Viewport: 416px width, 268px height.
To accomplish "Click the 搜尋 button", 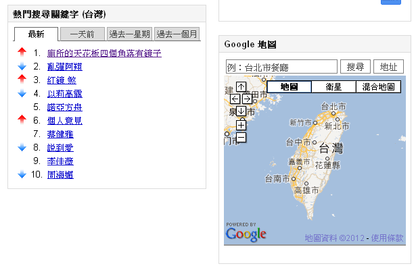I will coord(355,67).
